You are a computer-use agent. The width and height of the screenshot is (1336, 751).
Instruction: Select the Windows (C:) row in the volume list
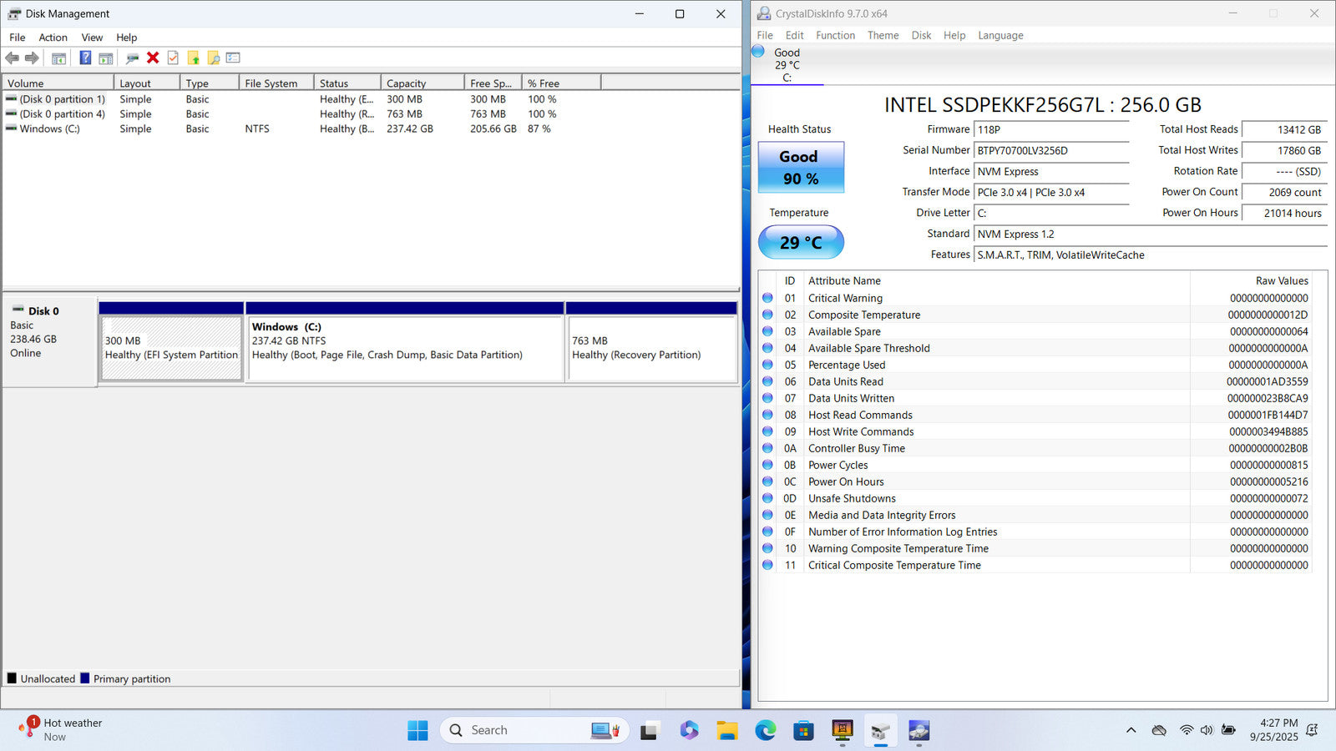tap(50, 129)
